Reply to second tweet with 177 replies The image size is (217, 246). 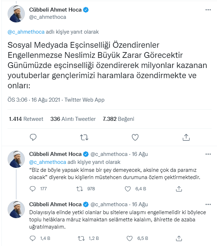click(x=33, y=188)
